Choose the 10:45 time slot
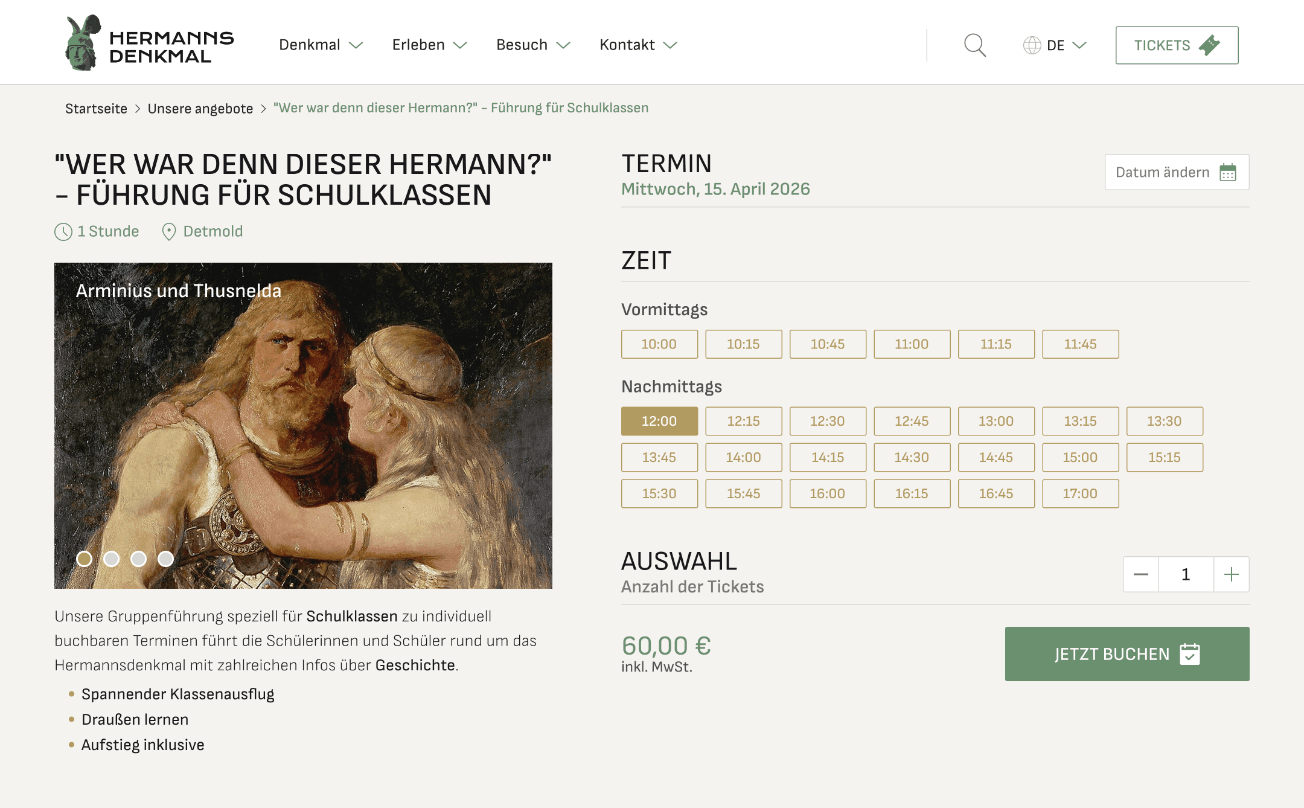This screenshot has width=1304, height=808. click(x=828, y=344)
